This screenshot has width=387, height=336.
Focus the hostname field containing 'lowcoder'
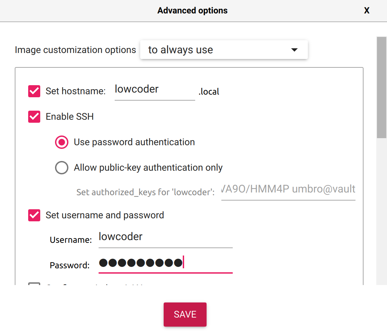[x=155, y=90]
